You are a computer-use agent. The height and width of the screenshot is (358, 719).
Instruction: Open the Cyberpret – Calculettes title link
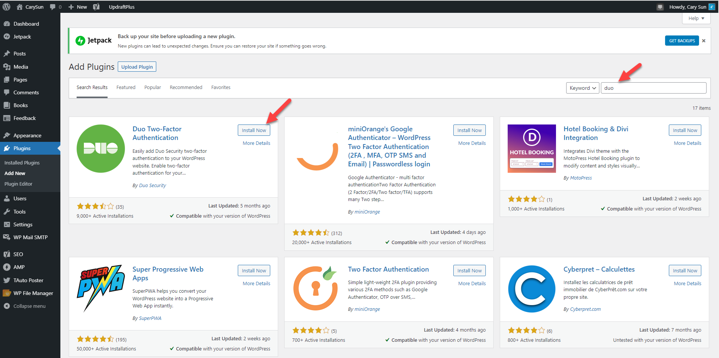click(599, 269)
